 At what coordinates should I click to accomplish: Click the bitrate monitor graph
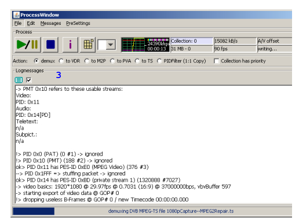coord(133,45)
